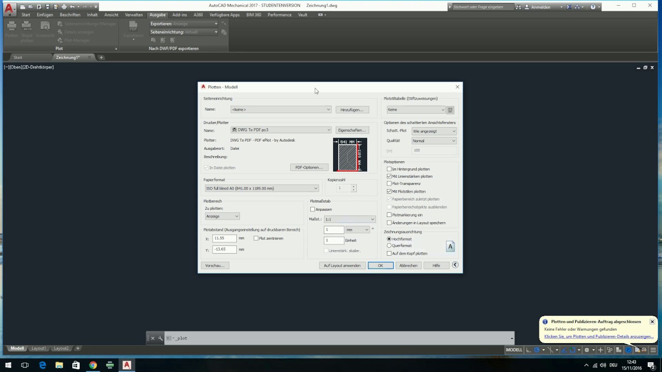This screenshot has width=662, height=372.
Task: Expand the Papierformat dropdown
Action: coord(261,189)
